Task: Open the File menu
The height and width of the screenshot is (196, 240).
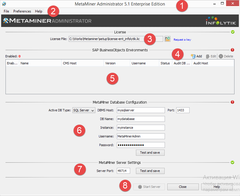Action: pos(6,11)
